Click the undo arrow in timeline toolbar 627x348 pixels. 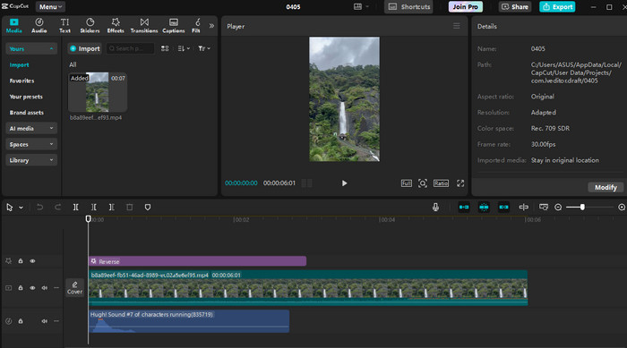point(39,207)
